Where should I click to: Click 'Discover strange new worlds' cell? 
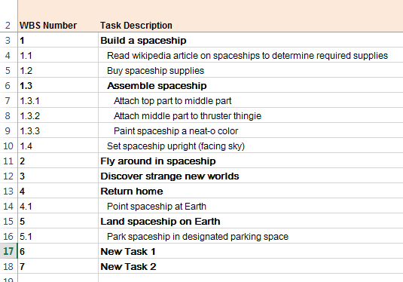[251, 176]
